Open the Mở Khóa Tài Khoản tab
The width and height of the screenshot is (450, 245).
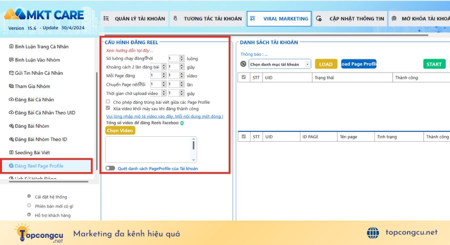pos(419,18)
